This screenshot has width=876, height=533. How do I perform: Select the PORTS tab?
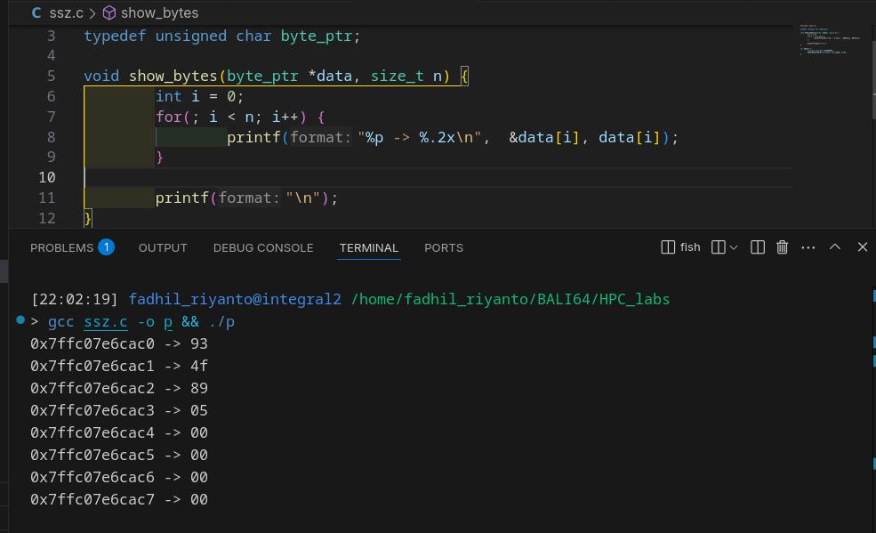point(443,247)
